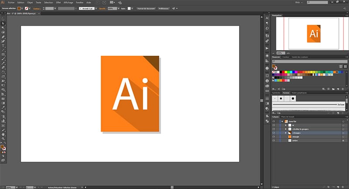Open the Paragraph panel icon in dock

pos(267,23)
